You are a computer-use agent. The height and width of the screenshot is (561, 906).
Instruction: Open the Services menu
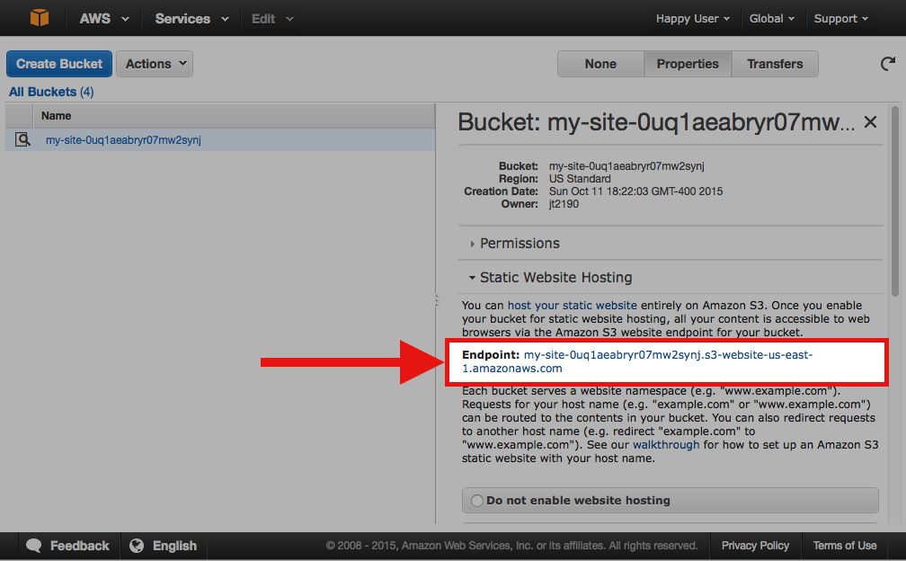click(x=191, y=19)
